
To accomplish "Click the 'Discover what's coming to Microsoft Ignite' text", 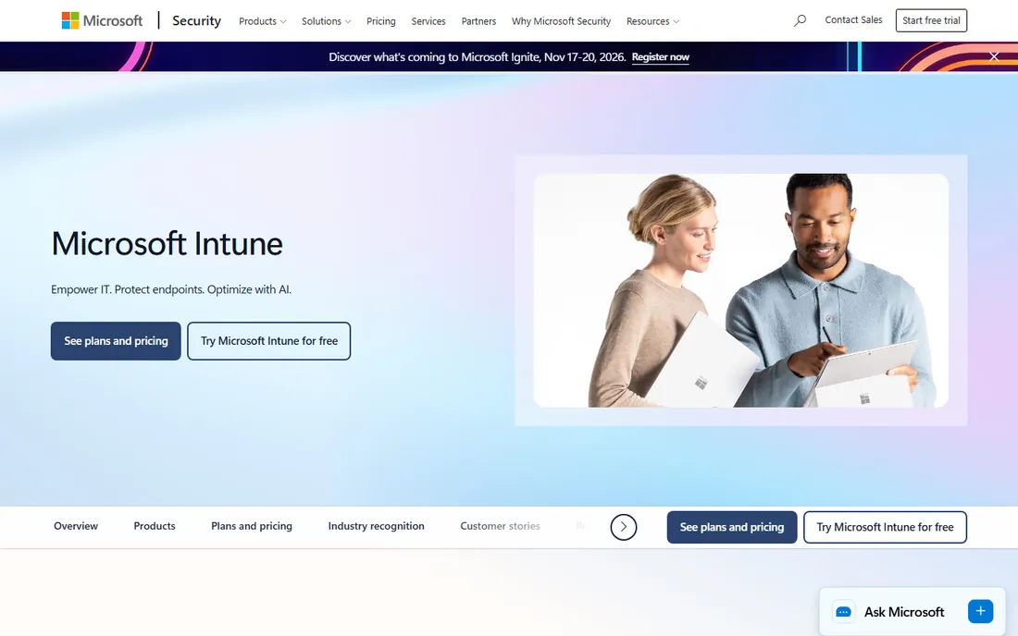I will point(478,57).
